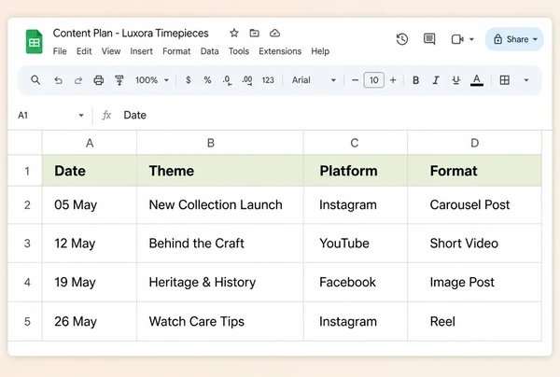Open the name box dropdown arrow

click(x=81, y=116)
